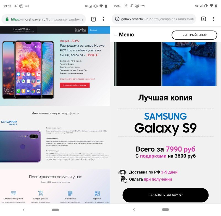Select galaxy-smartix9.ru address bar
The image size is (221, 216).
click(154, 19)
